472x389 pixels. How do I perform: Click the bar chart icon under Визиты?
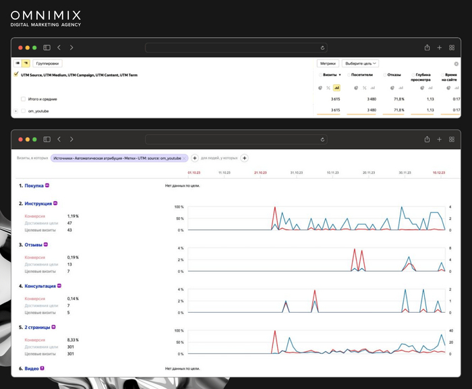pos(336,88)
